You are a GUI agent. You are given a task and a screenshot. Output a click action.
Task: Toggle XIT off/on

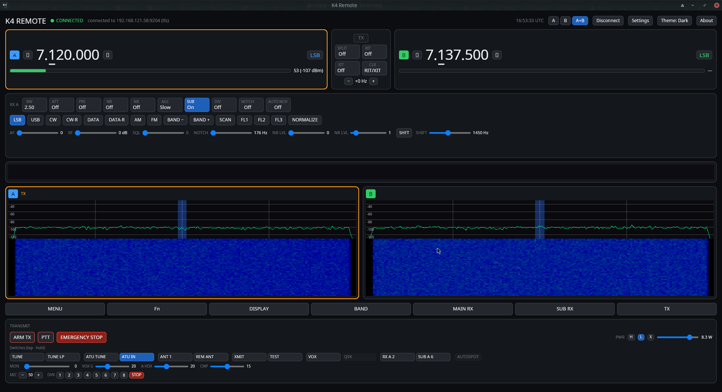click(x=347, y=68)
